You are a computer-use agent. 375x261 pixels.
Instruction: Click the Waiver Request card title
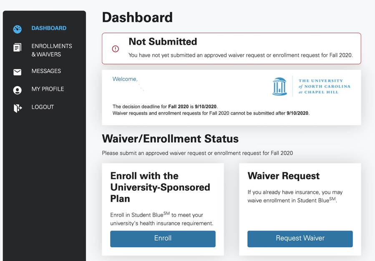click(x=283, y=176)
